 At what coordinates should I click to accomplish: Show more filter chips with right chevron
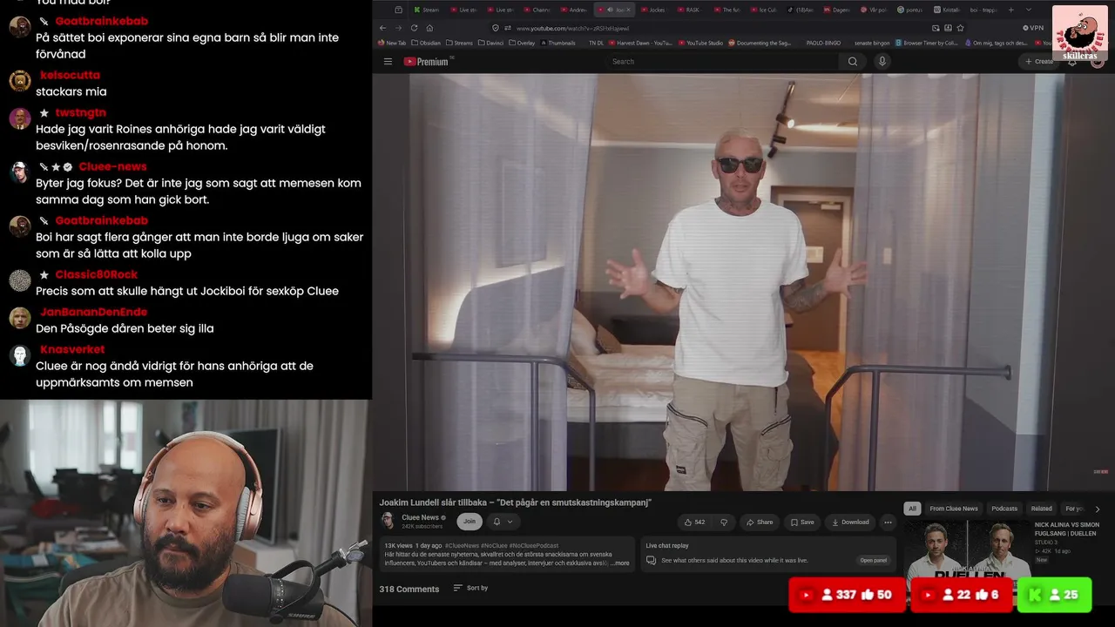click(x=1098, y=509)
